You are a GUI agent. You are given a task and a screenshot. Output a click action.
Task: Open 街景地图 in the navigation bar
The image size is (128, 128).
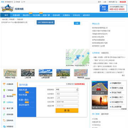16,15
